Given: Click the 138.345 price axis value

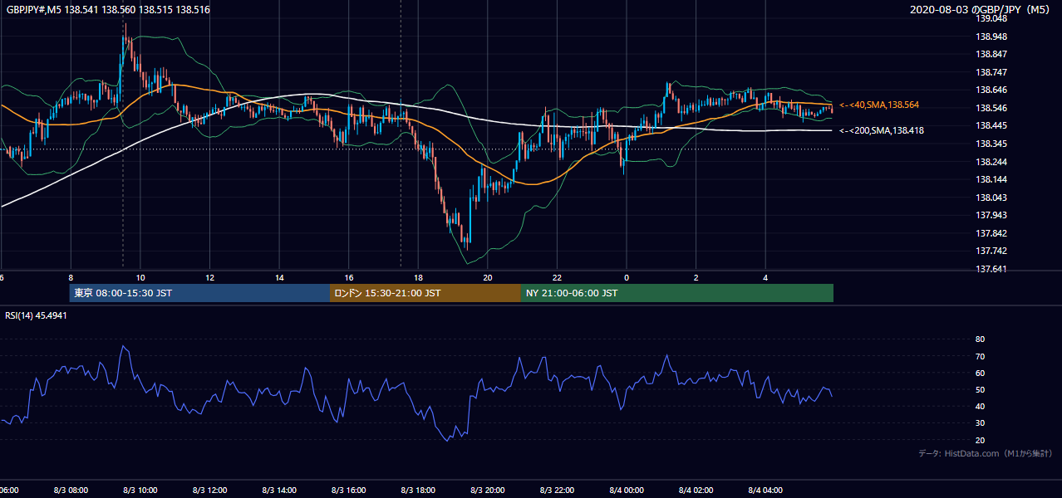Looking at the screenshot, I should tap(991, 144).
